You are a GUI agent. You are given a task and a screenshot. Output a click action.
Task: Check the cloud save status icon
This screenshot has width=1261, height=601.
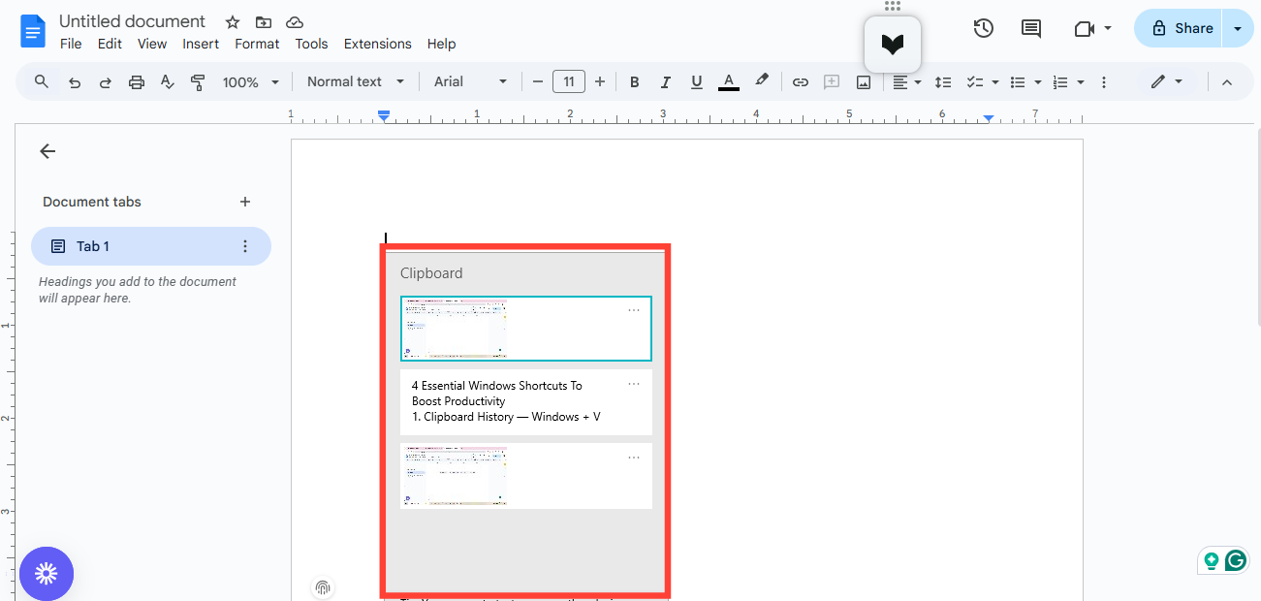click(x=295, y=22)
